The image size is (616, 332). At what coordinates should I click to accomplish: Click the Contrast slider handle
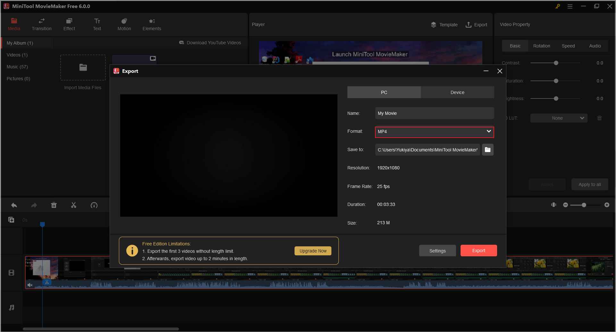(x=556, y=63)
